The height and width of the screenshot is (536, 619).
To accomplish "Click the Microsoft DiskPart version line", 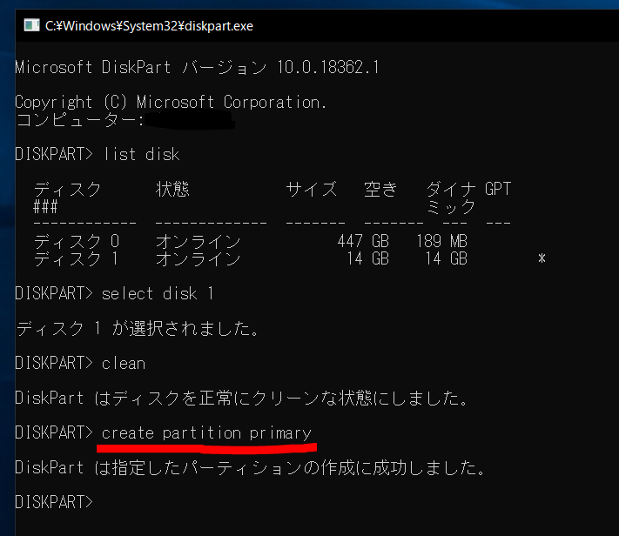I will pos(197,67).
